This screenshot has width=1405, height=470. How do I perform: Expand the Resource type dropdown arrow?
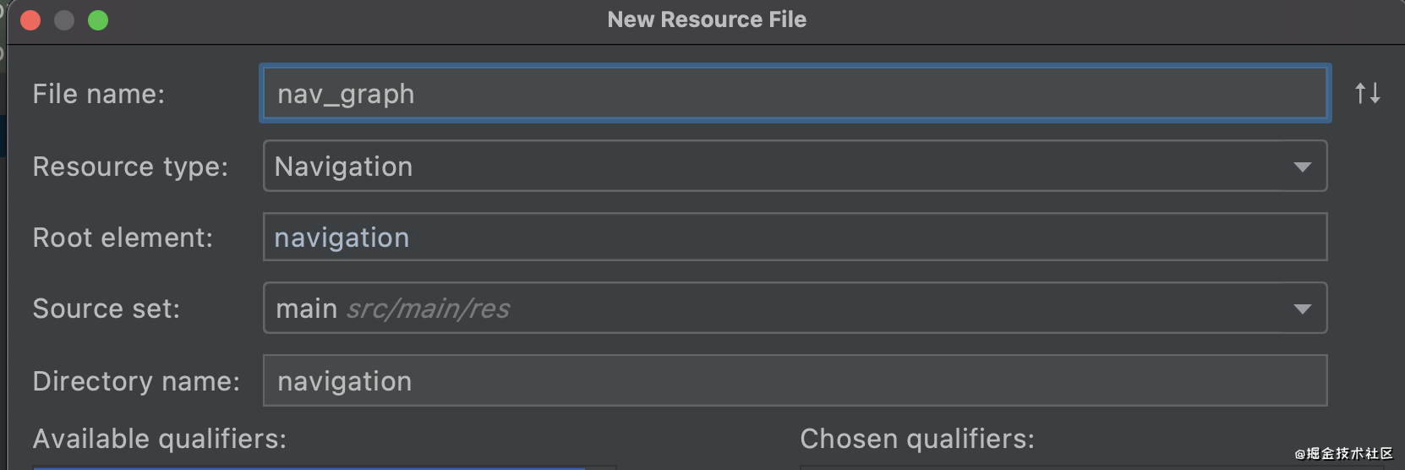point(1302,167)
